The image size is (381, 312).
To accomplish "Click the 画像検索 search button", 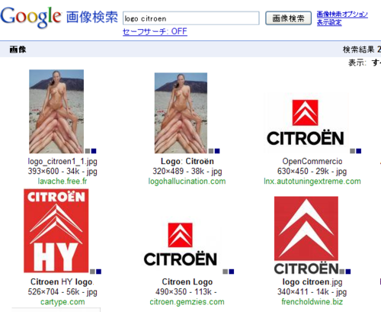I will (x=288, y=18).
